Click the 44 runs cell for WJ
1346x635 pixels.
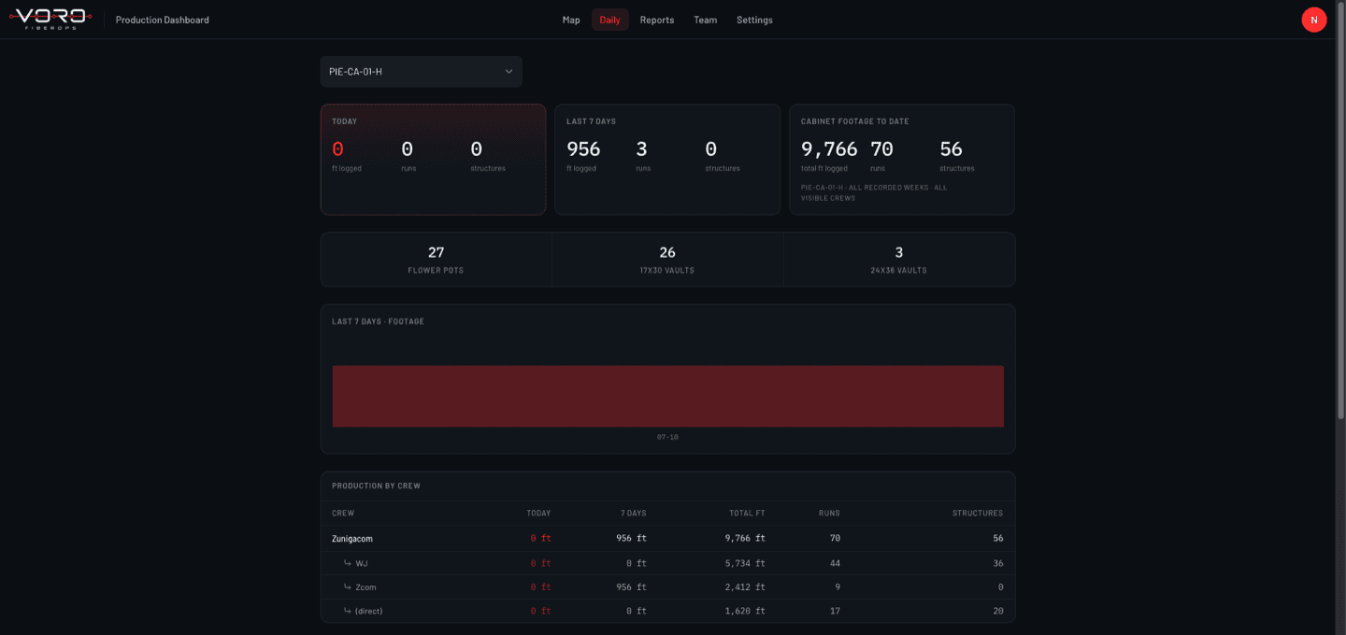pos(835,563)
